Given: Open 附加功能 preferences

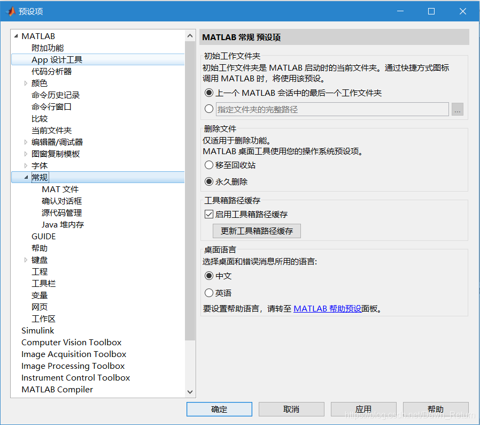Looking at the screenshot, I should 48,48.
